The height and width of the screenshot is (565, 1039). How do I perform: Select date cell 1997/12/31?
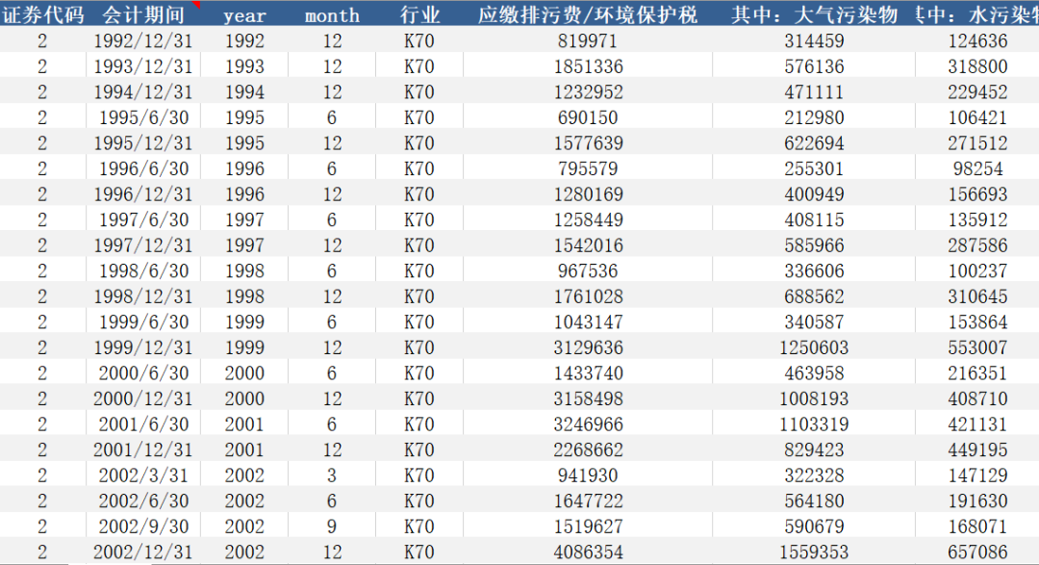(x=143, y=245)
